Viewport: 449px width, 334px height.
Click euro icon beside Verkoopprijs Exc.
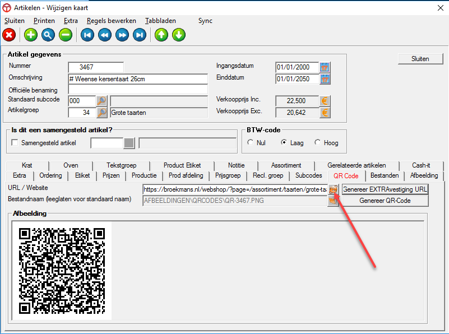point(325,113)
